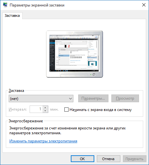Increase interval with up spinner arrow
Screen dimensions: 149x165
pos(45,107)
